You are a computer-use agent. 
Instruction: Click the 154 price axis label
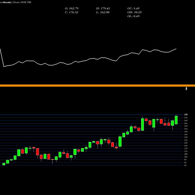[186, 129]
